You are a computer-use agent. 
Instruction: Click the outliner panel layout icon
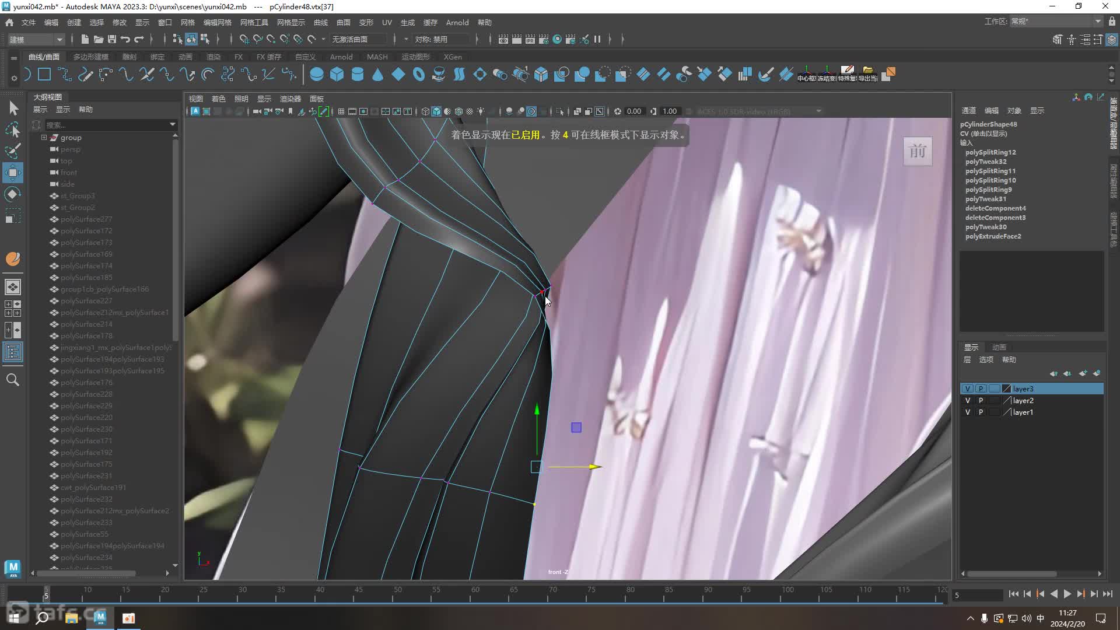coord(13,352)
